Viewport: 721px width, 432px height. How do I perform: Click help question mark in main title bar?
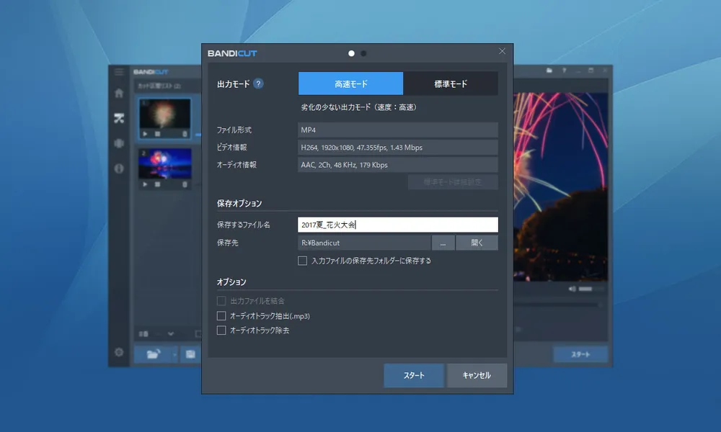564,71
